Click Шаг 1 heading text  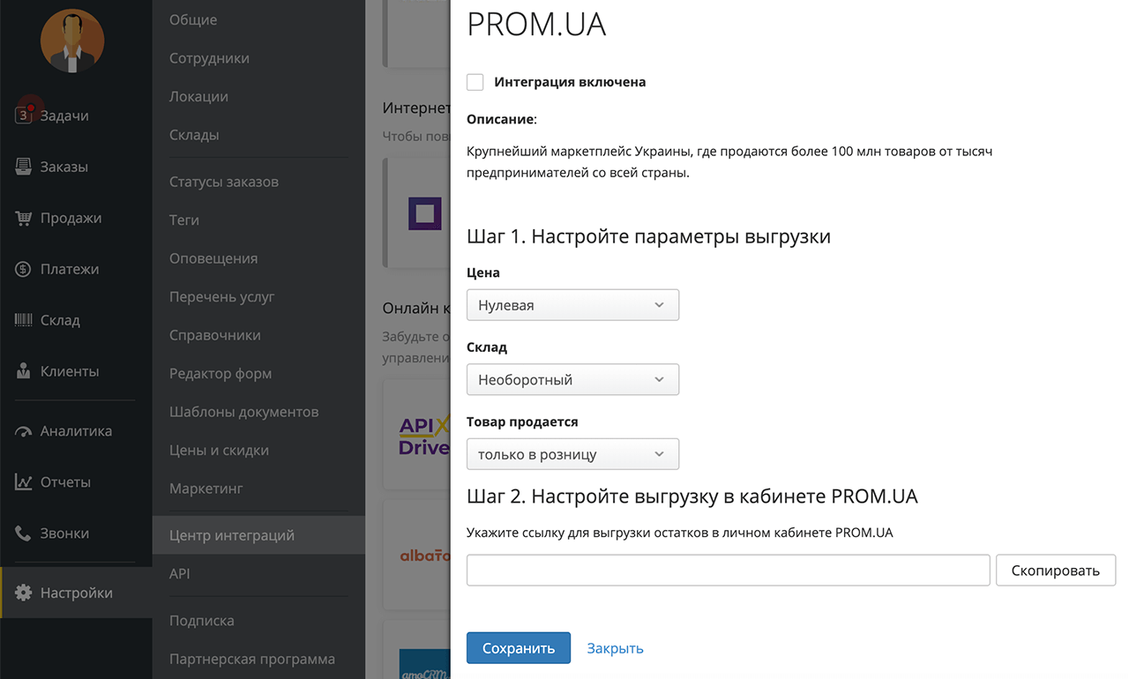[x=648, y=236]
